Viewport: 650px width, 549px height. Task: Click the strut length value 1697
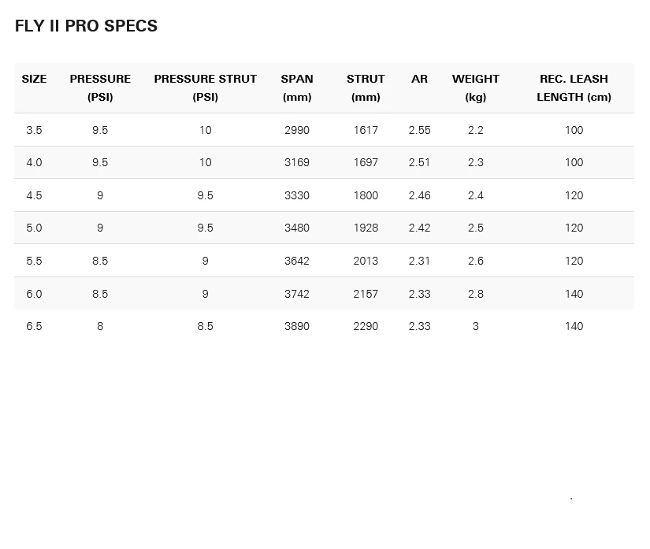(366, 162)
